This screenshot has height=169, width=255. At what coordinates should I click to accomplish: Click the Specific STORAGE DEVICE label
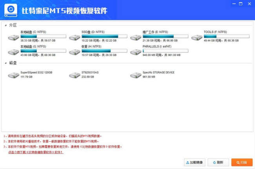click(158, 73)
